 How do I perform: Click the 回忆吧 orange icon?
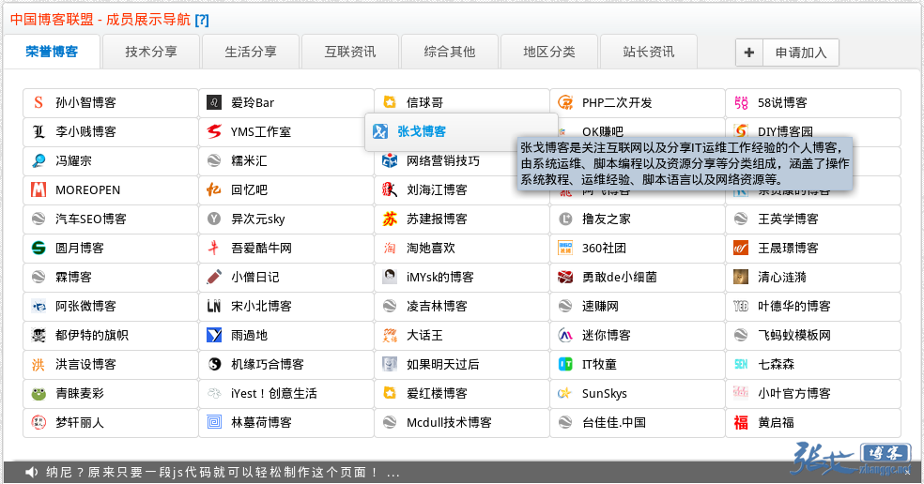[x=214, y=189]
